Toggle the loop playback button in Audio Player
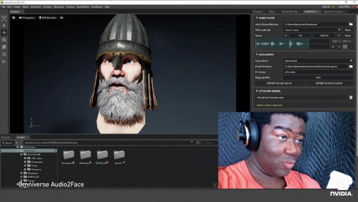Screen dimensions: 358x202 pos(345,47)
